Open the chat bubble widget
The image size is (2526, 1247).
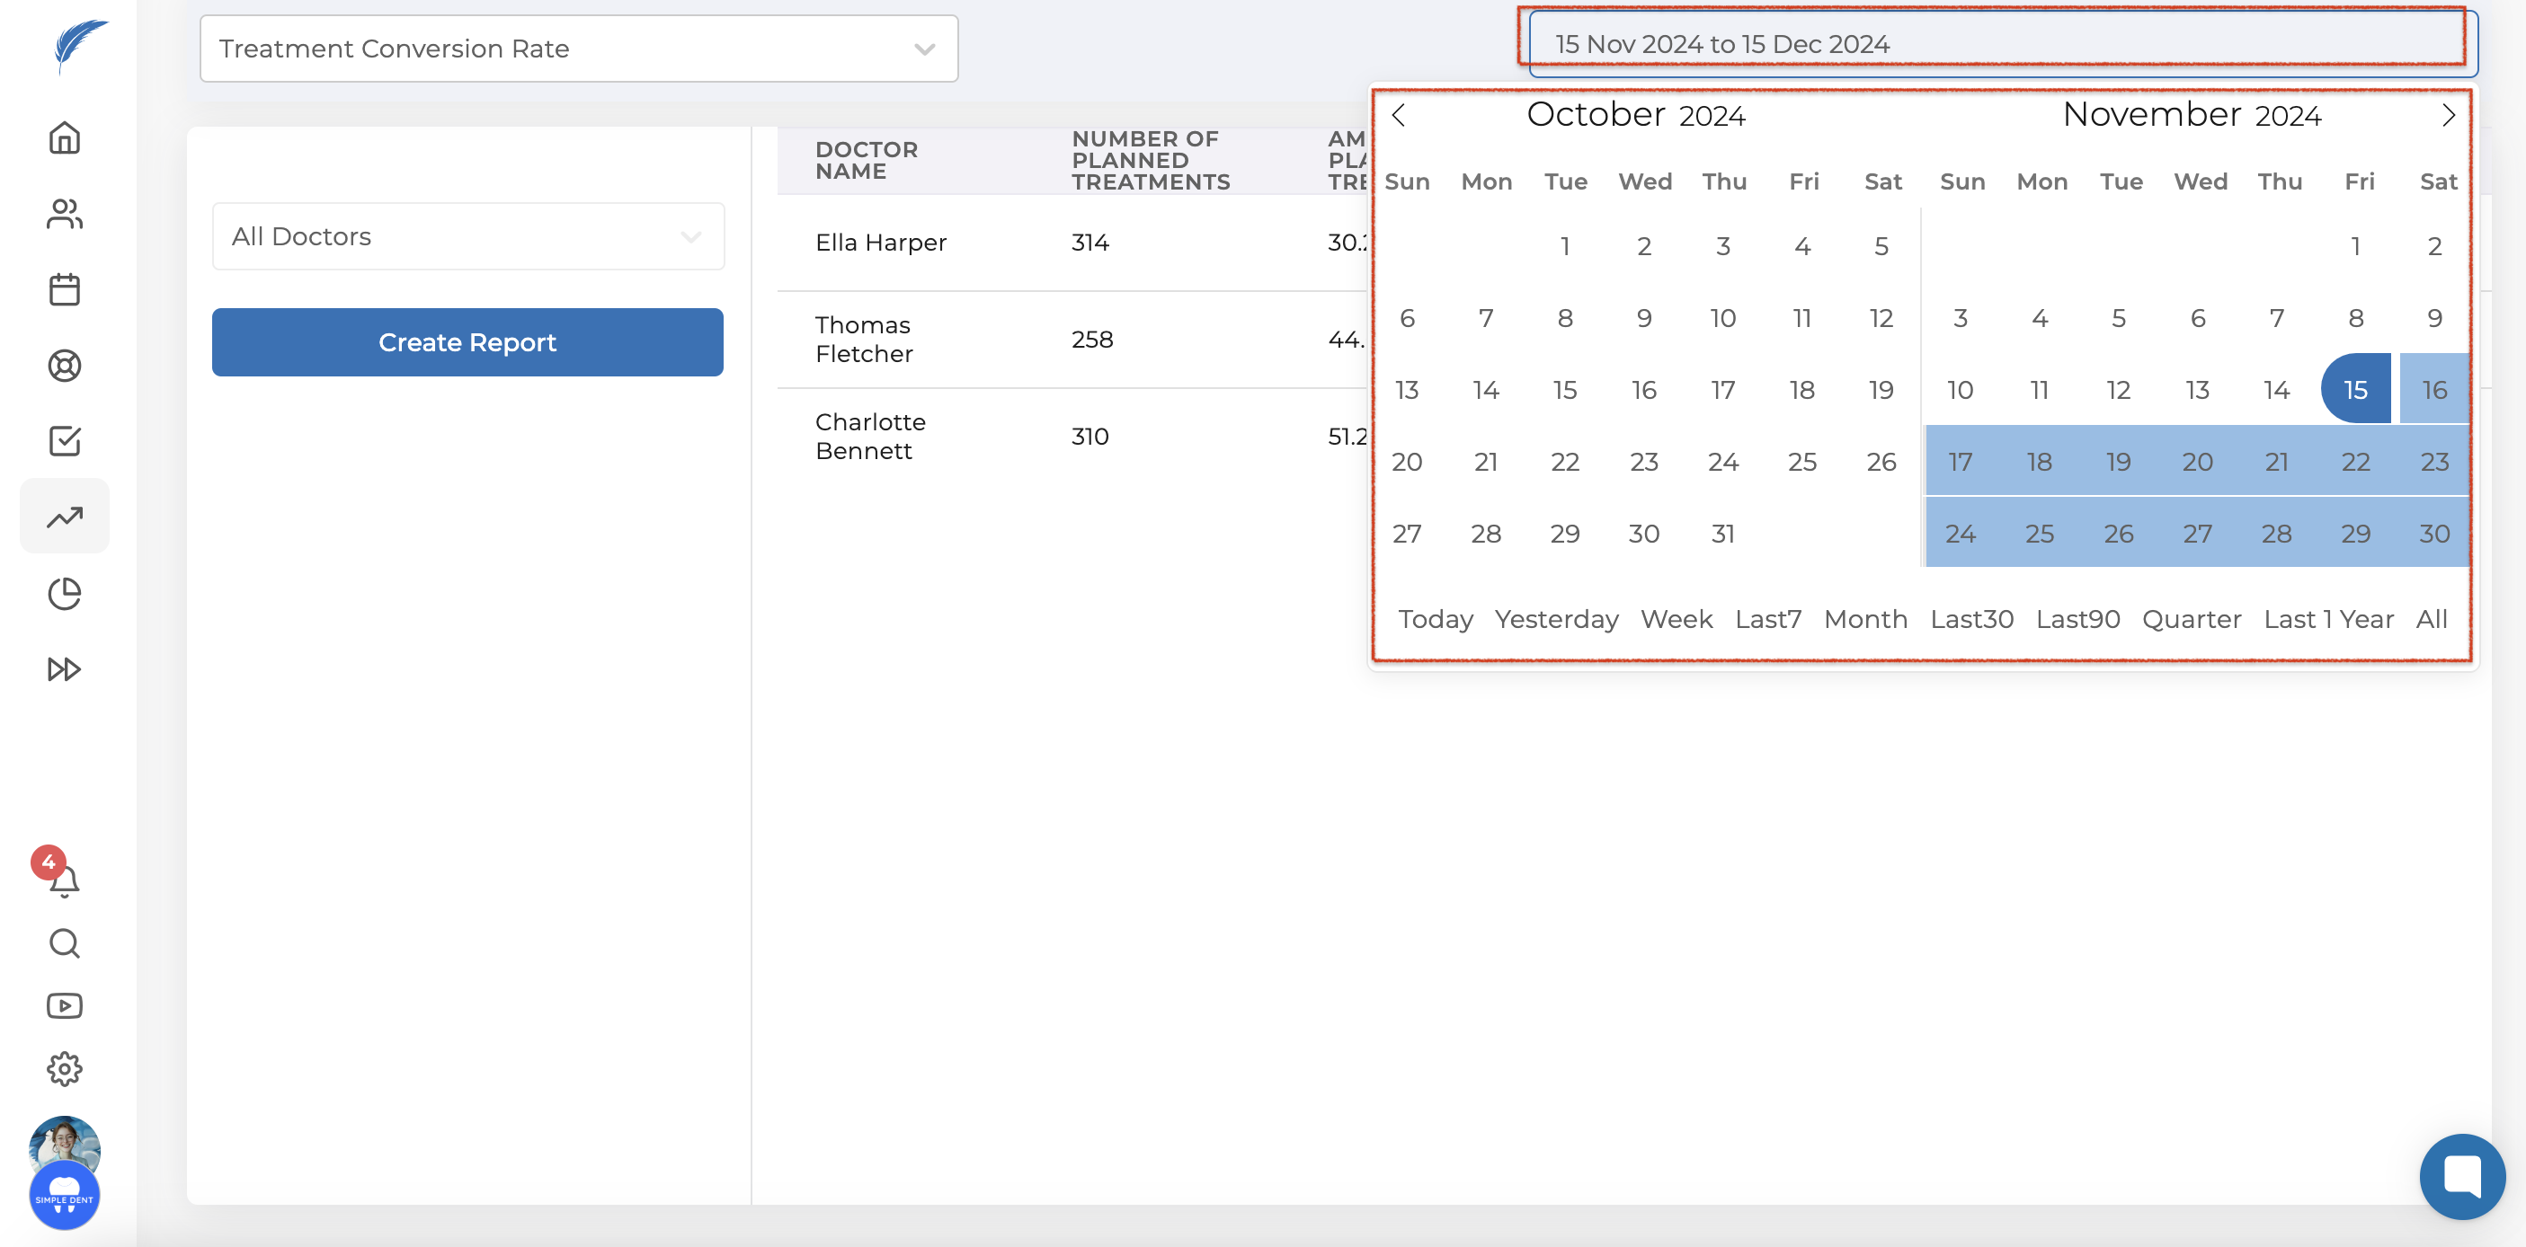(x=2461, y=1175)
